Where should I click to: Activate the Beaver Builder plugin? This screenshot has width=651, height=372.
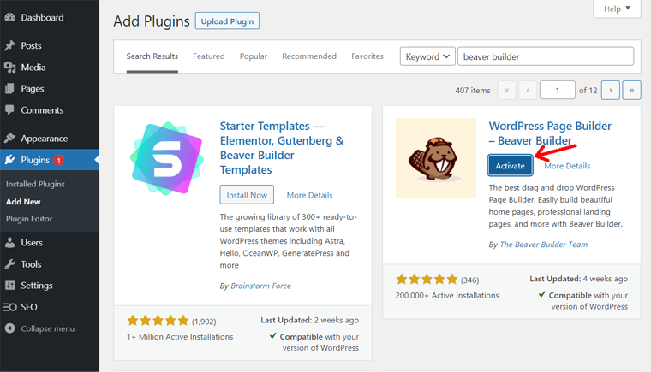point(511,166)
